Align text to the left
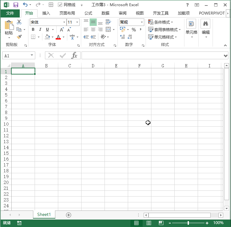This screenshot has width=231, height=227. [86, 29]
